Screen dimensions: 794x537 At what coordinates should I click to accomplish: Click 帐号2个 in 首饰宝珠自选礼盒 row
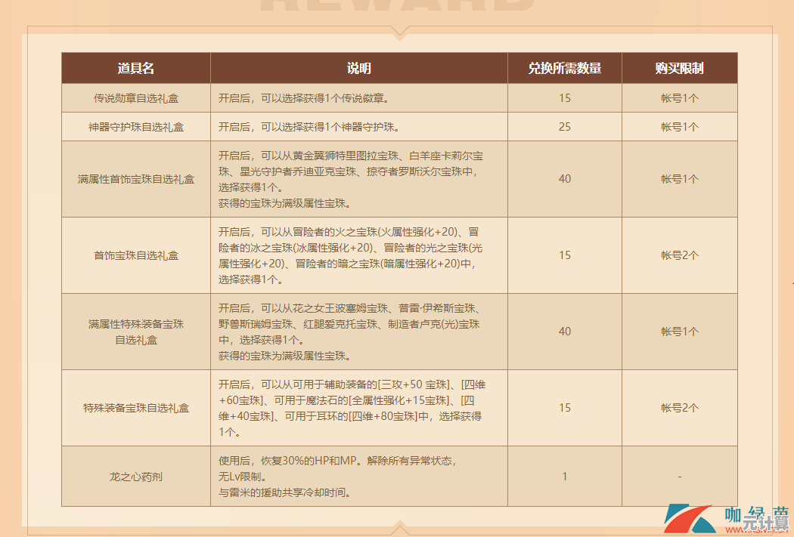pos(680,255)
